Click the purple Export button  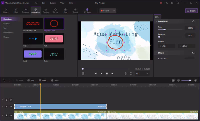(x=191, y=11)
